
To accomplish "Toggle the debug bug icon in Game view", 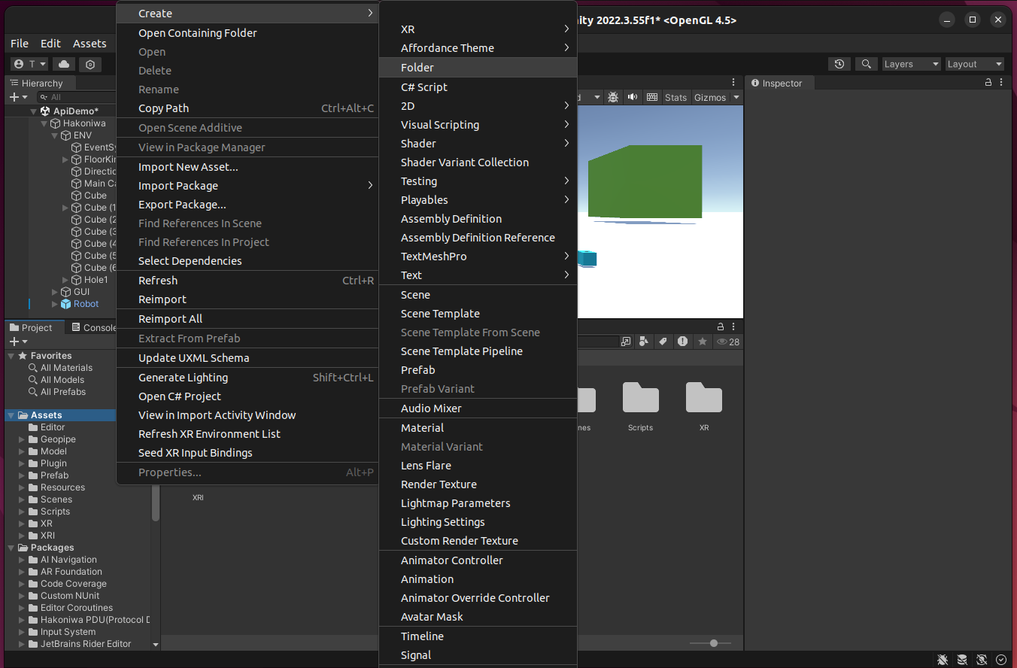I will point(613,97).
